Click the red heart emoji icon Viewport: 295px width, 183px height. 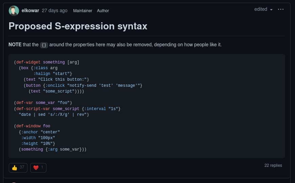pyautogui.click(x=36, y=168)
